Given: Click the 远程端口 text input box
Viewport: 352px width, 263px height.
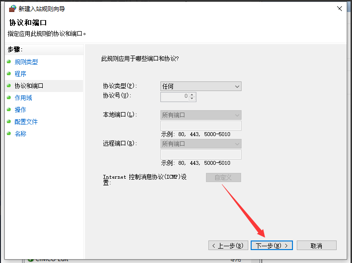Looking at the screenshot, I should point(201,154).
